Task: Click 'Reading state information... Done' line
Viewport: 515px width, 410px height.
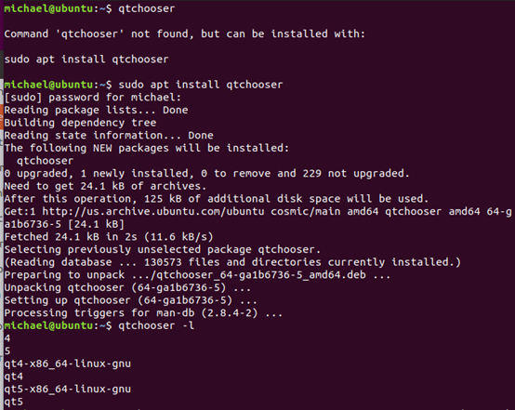Action: click(x=109, y=135)
